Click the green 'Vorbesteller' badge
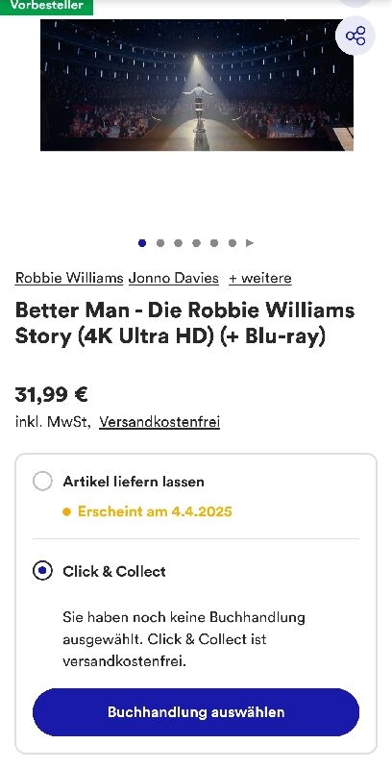392x769 pixels. [46, 7]
